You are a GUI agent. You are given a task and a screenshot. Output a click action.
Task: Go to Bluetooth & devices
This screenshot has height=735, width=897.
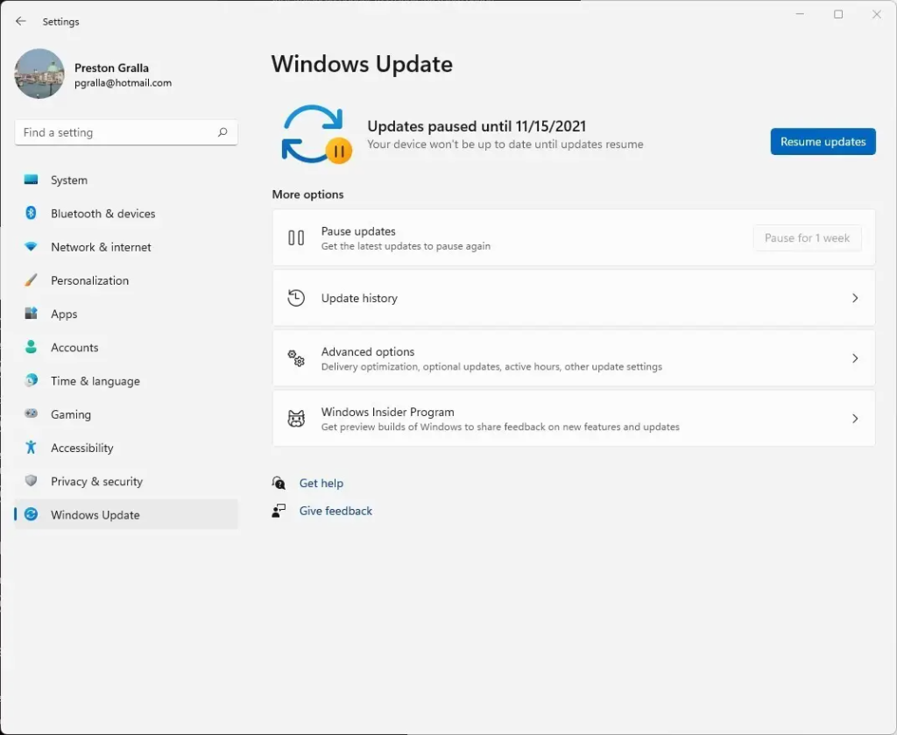point(103,214)
